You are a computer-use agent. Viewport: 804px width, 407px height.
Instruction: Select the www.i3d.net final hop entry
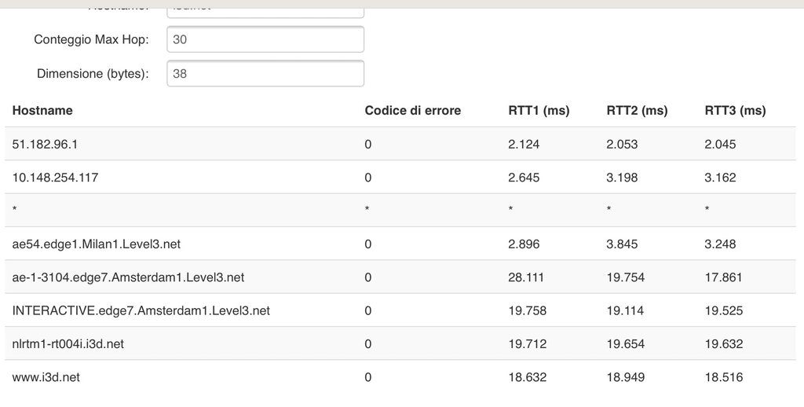pyautogui.click(x=46, y=377)
